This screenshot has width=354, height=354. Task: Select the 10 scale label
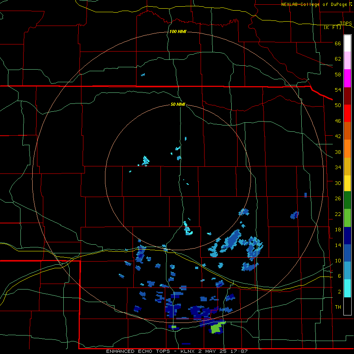pos(338,260)
